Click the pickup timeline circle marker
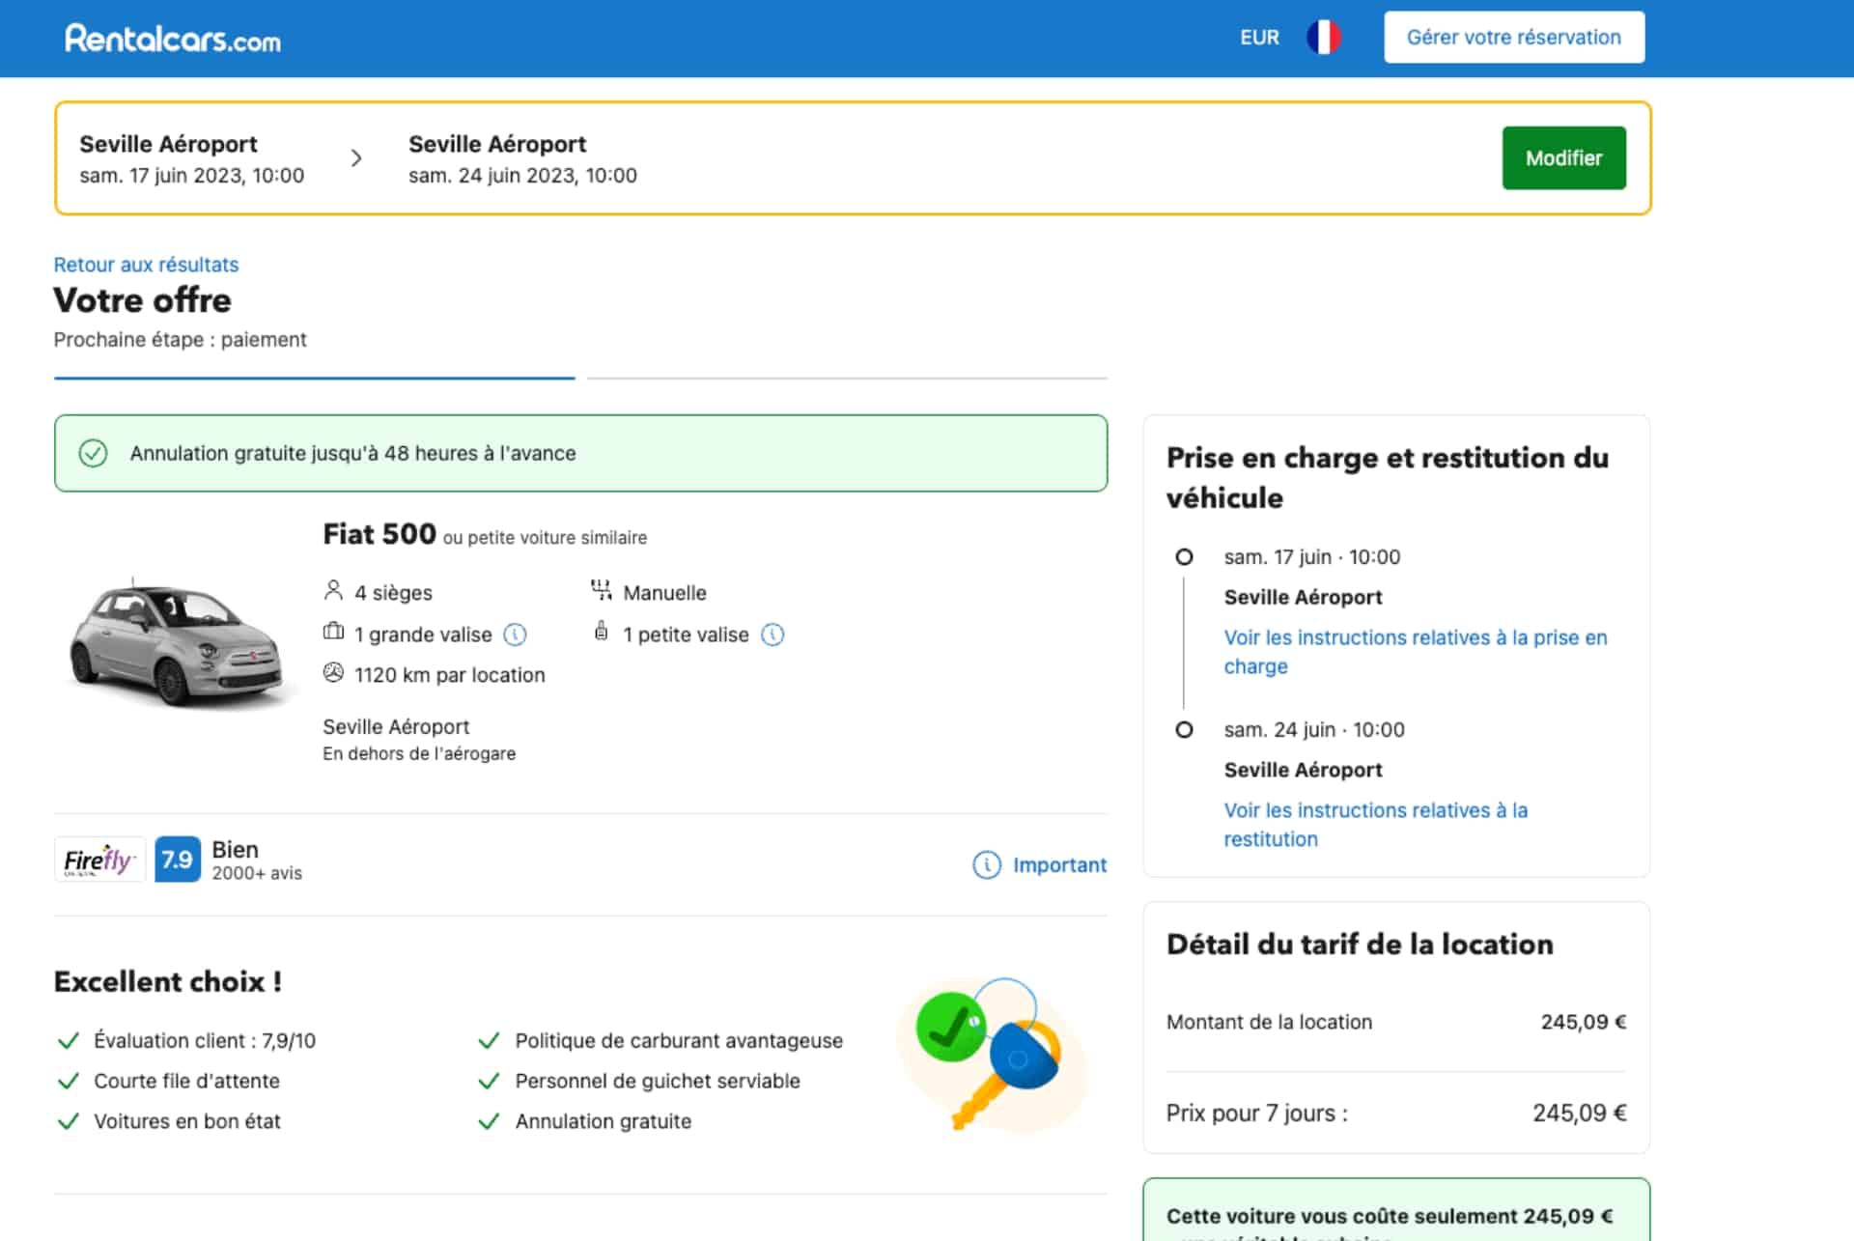Screen dimensions: 1854x1241 [1184, 557]
